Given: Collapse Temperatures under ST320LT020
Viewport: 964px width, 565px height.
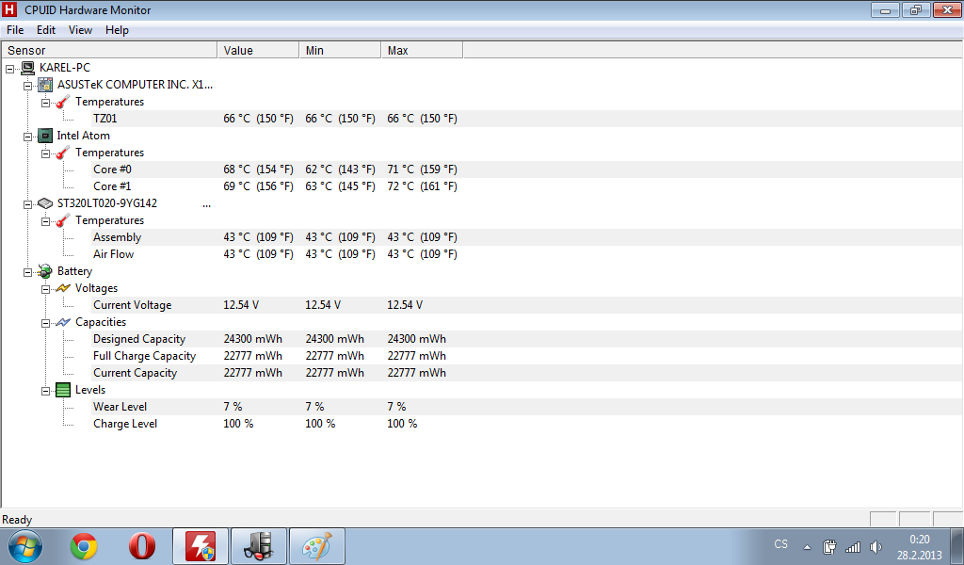Looking at the screenshot, I should point(45,221).
